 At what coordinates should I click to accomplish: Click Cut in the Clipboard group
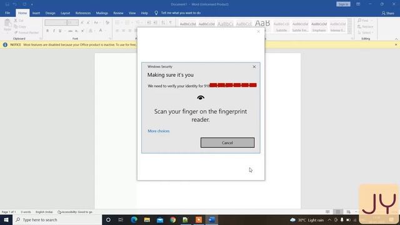(x=19, y=21)
